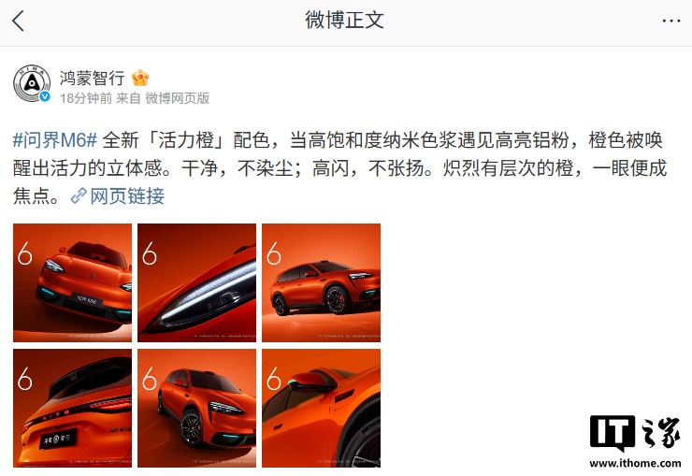Click the IT之家 watermark logo
The width and height of the screenshot is (692, 476).
click(635, 432)
